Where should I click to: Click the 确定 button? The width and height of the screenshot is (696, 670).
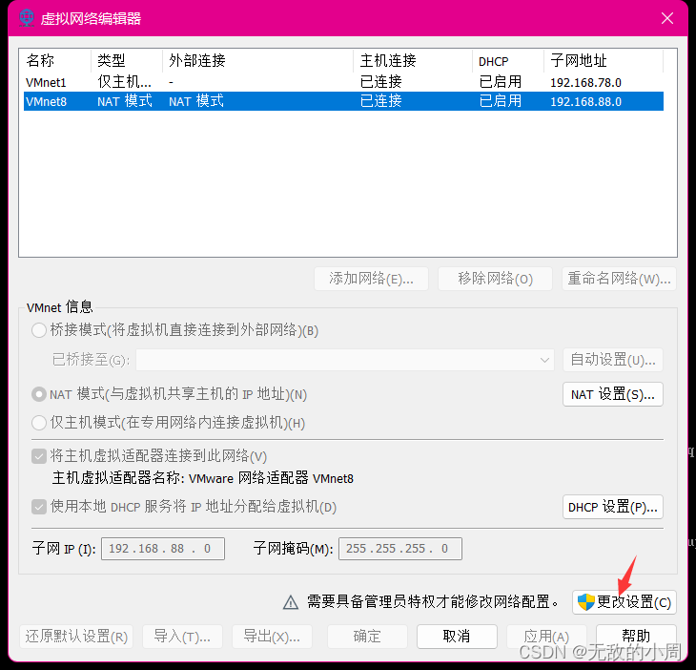[367, 637]
